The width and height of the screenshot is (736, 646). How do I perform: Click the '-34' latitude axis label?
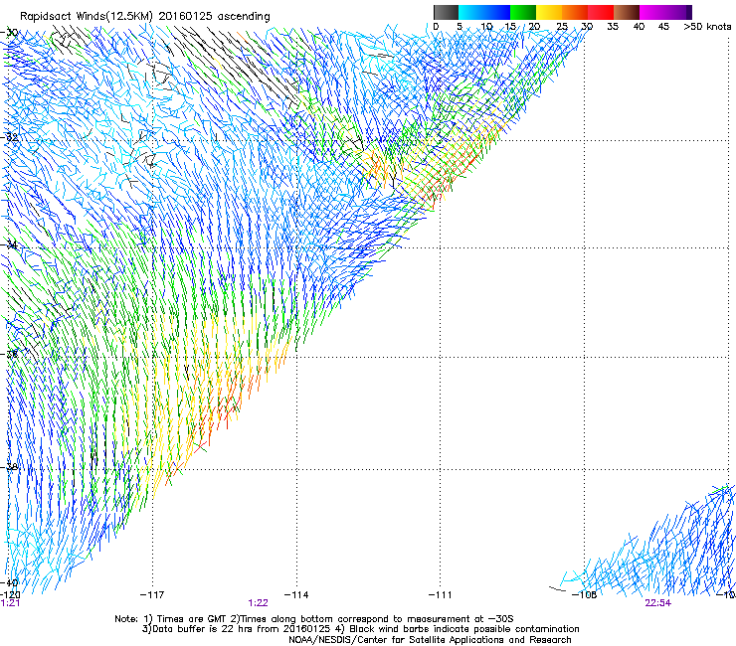(9, 244)
